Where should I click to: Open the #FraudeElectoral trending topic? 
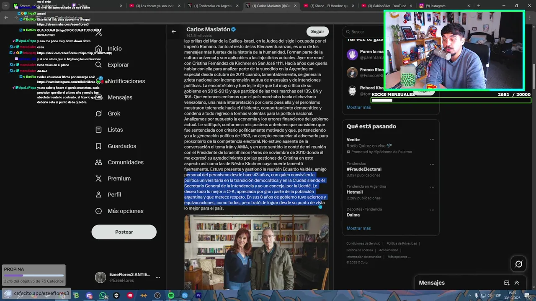pyautogui.click(x=364, y=169)
